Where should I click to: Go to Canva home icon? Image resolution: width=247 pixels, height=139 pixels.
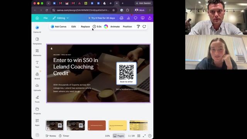pos(37,18)
